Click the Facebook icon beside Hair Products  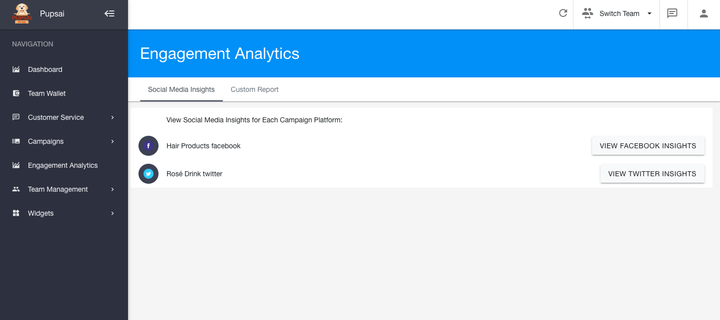pos(148,146)
